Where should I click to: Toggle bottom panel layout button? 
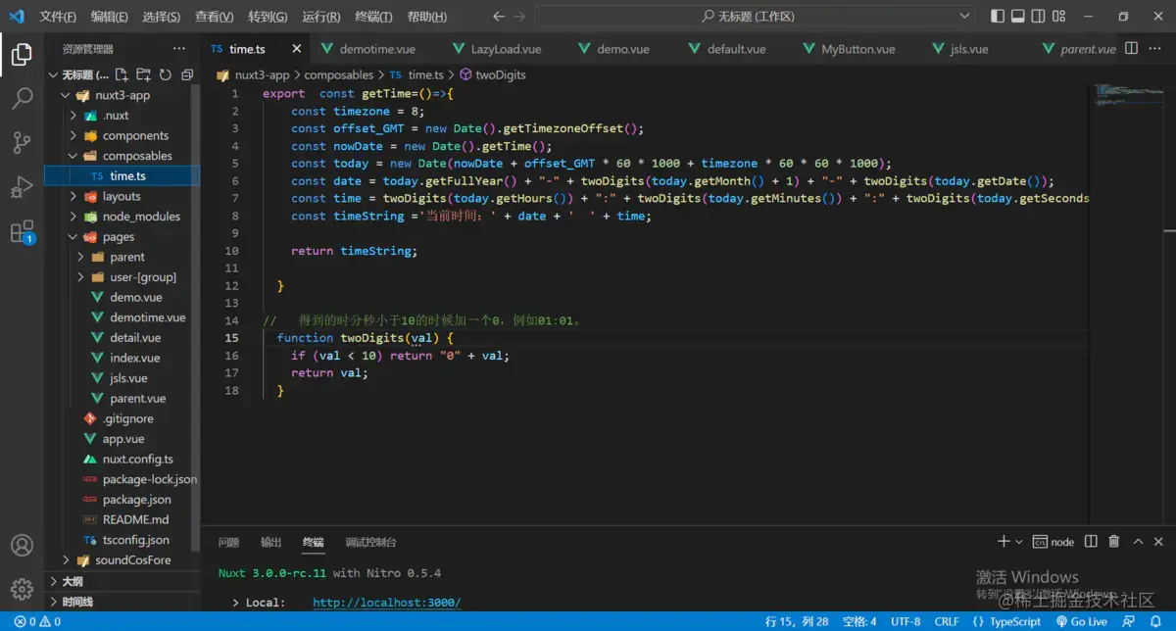[1018, 17]
